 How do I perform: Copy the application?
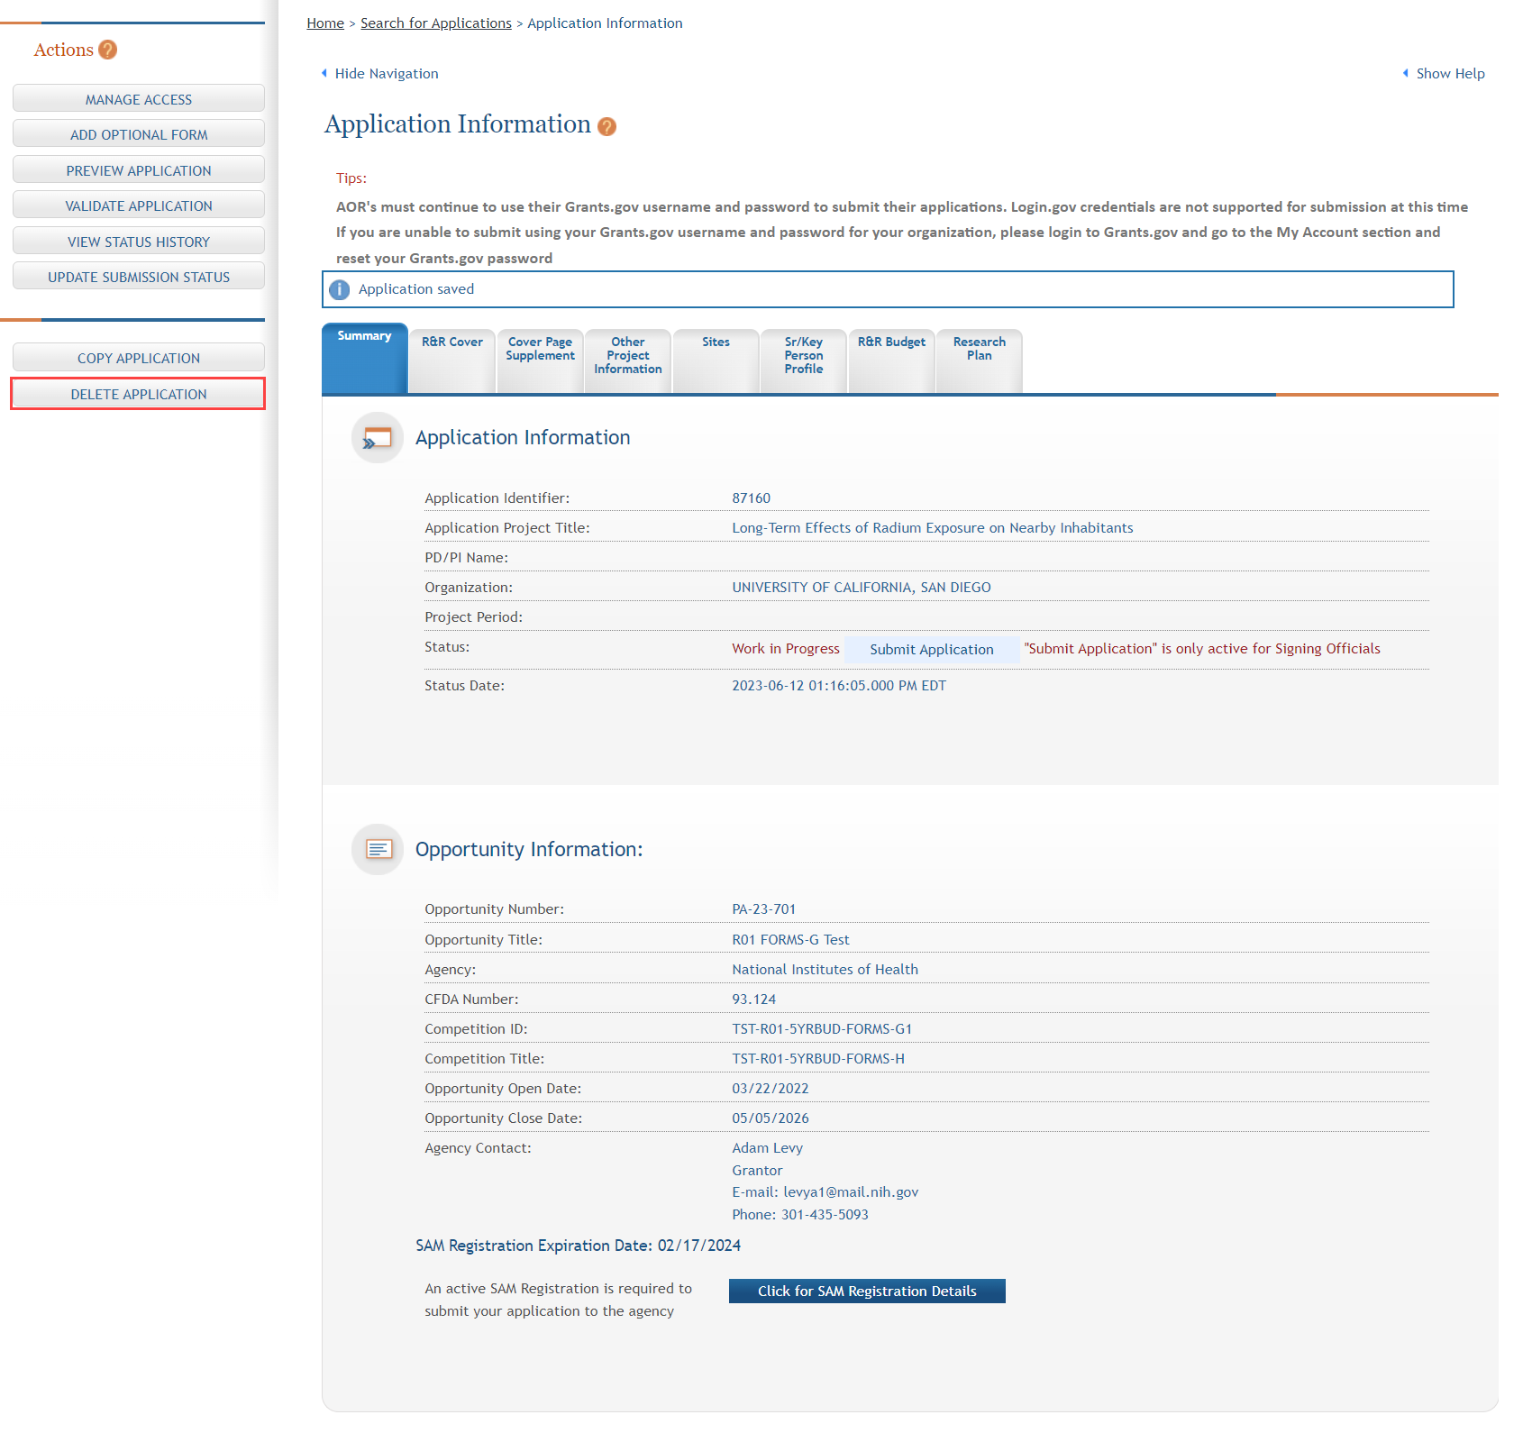[x=137, y=358]
